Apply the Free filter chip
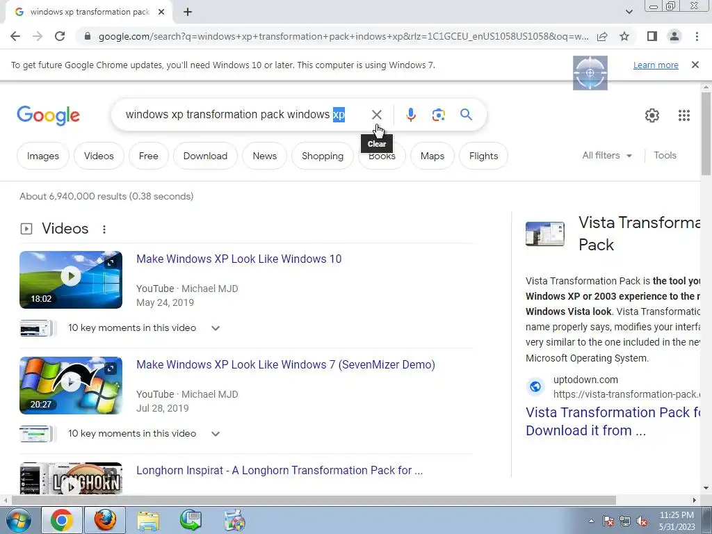The height and width of the screenshot is (534, 712). coord(149,156)
